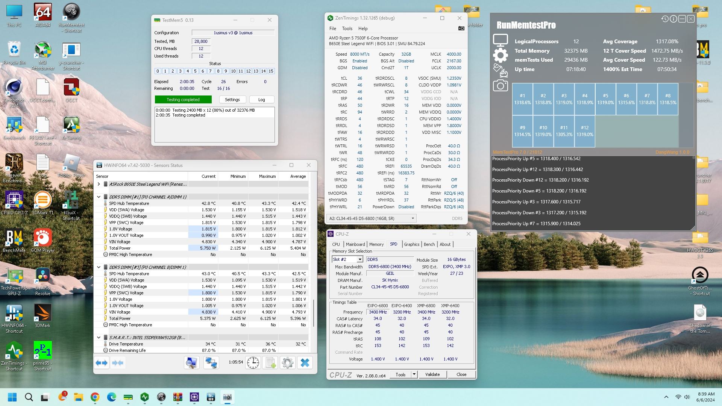
Task: Click RunMemtestPro camera screenshot icon
Action: [x=501, y=86]
